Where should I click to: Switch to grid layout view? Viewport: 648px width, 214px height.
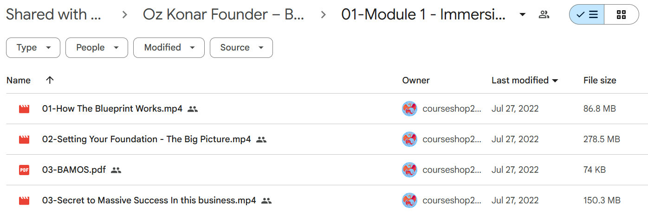pyautogui.click(x=622, y=15)
